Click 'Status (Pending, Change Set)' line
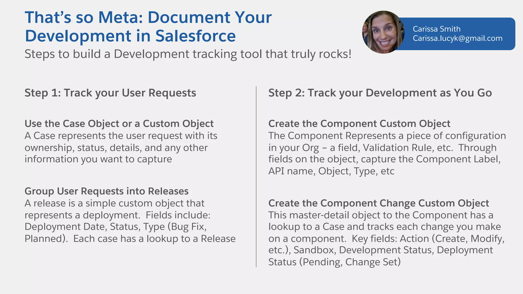The height and width of the screenshot is (294, 523). pyautogui.click(x=335, y=262)
